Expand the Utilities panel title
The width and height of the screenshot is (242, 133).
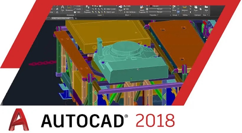click(x=186, y=15)
